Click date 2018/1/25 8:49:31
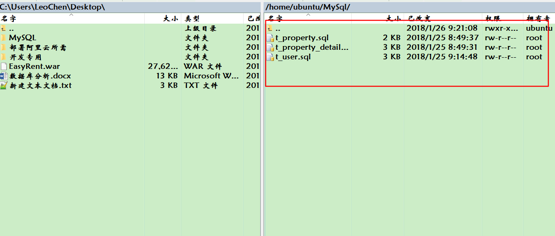Screen dimensions: 555x236 point(442,47)
